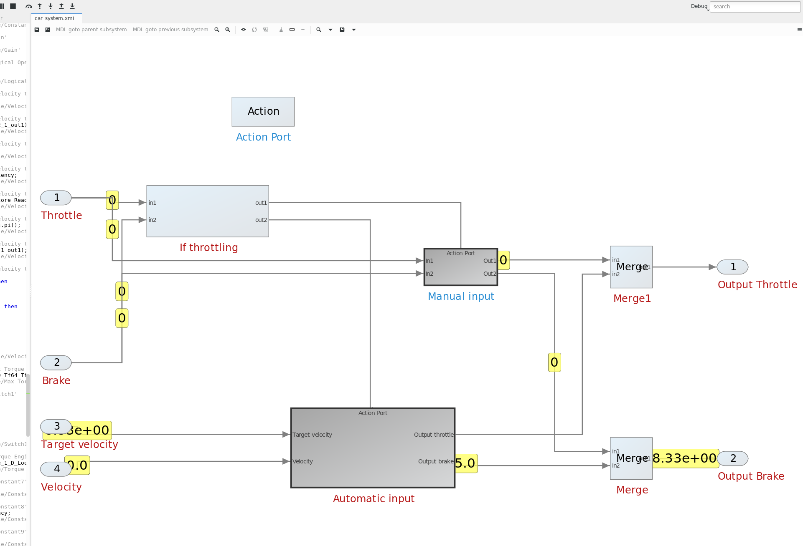Image resolution: width=803 pixels, height=546 pixels.
Task: Click the magnifier search icon in toolbar
Action: tap(319, 30)
